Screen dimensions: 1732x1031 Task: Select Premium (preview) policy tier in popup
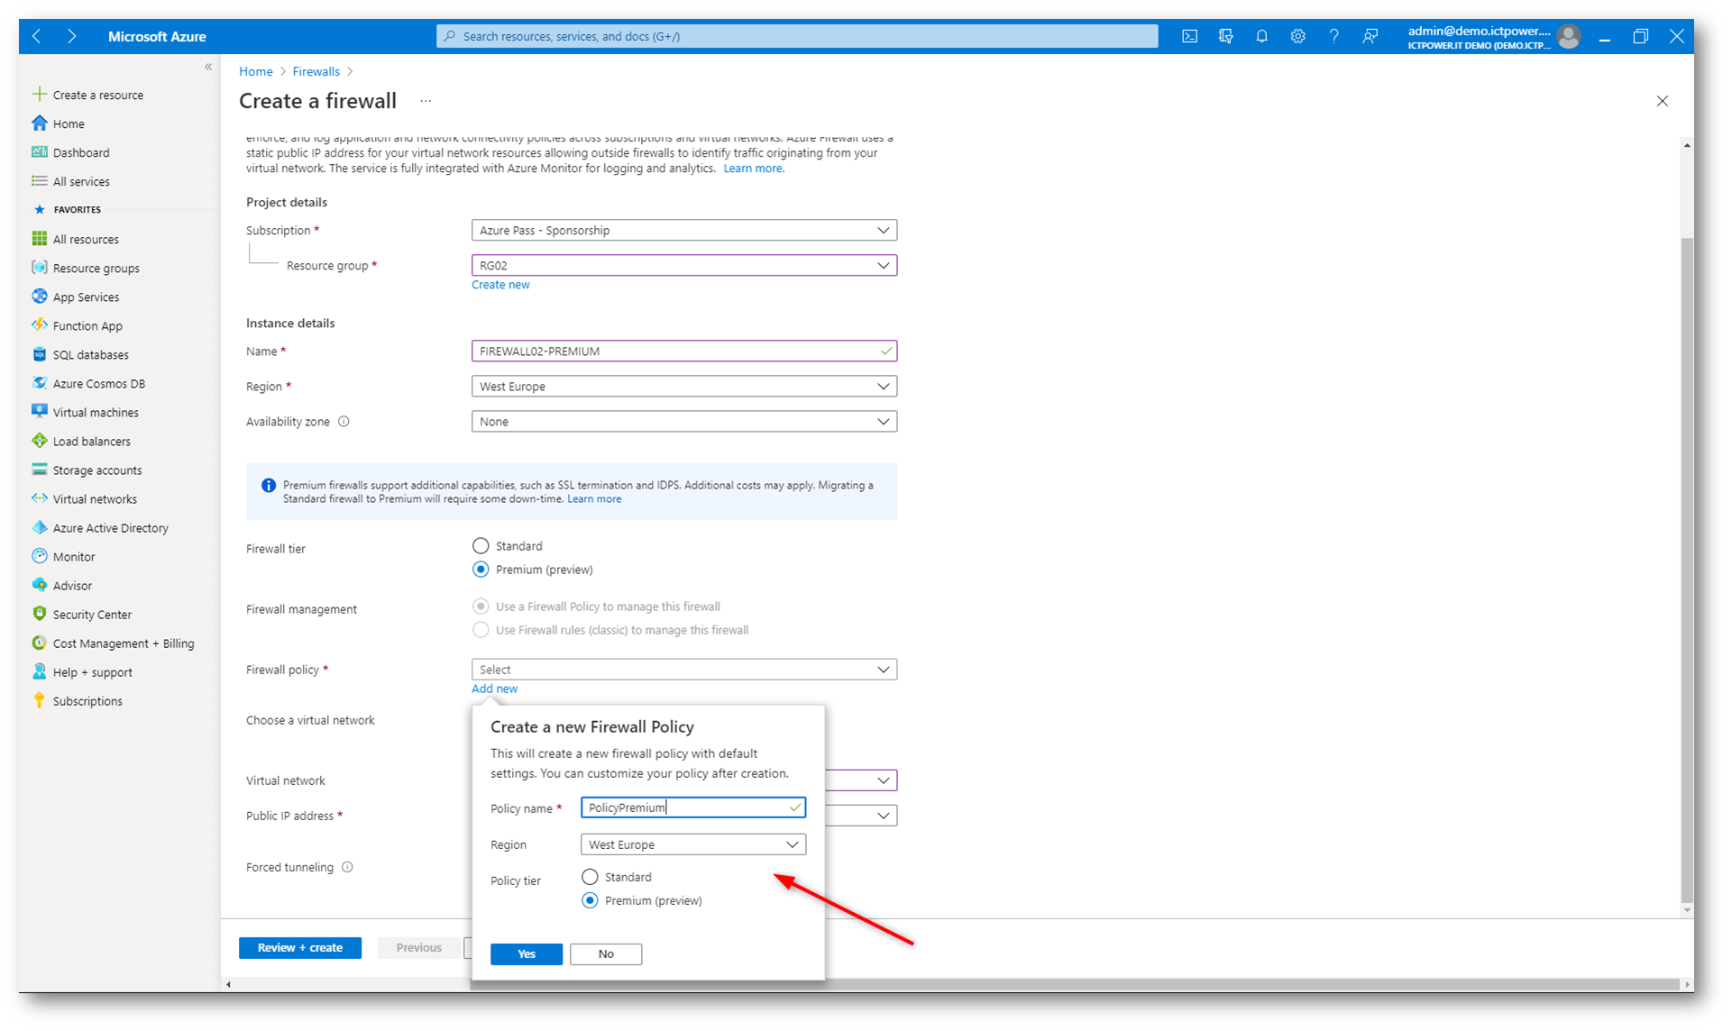[x=590, y=900]
